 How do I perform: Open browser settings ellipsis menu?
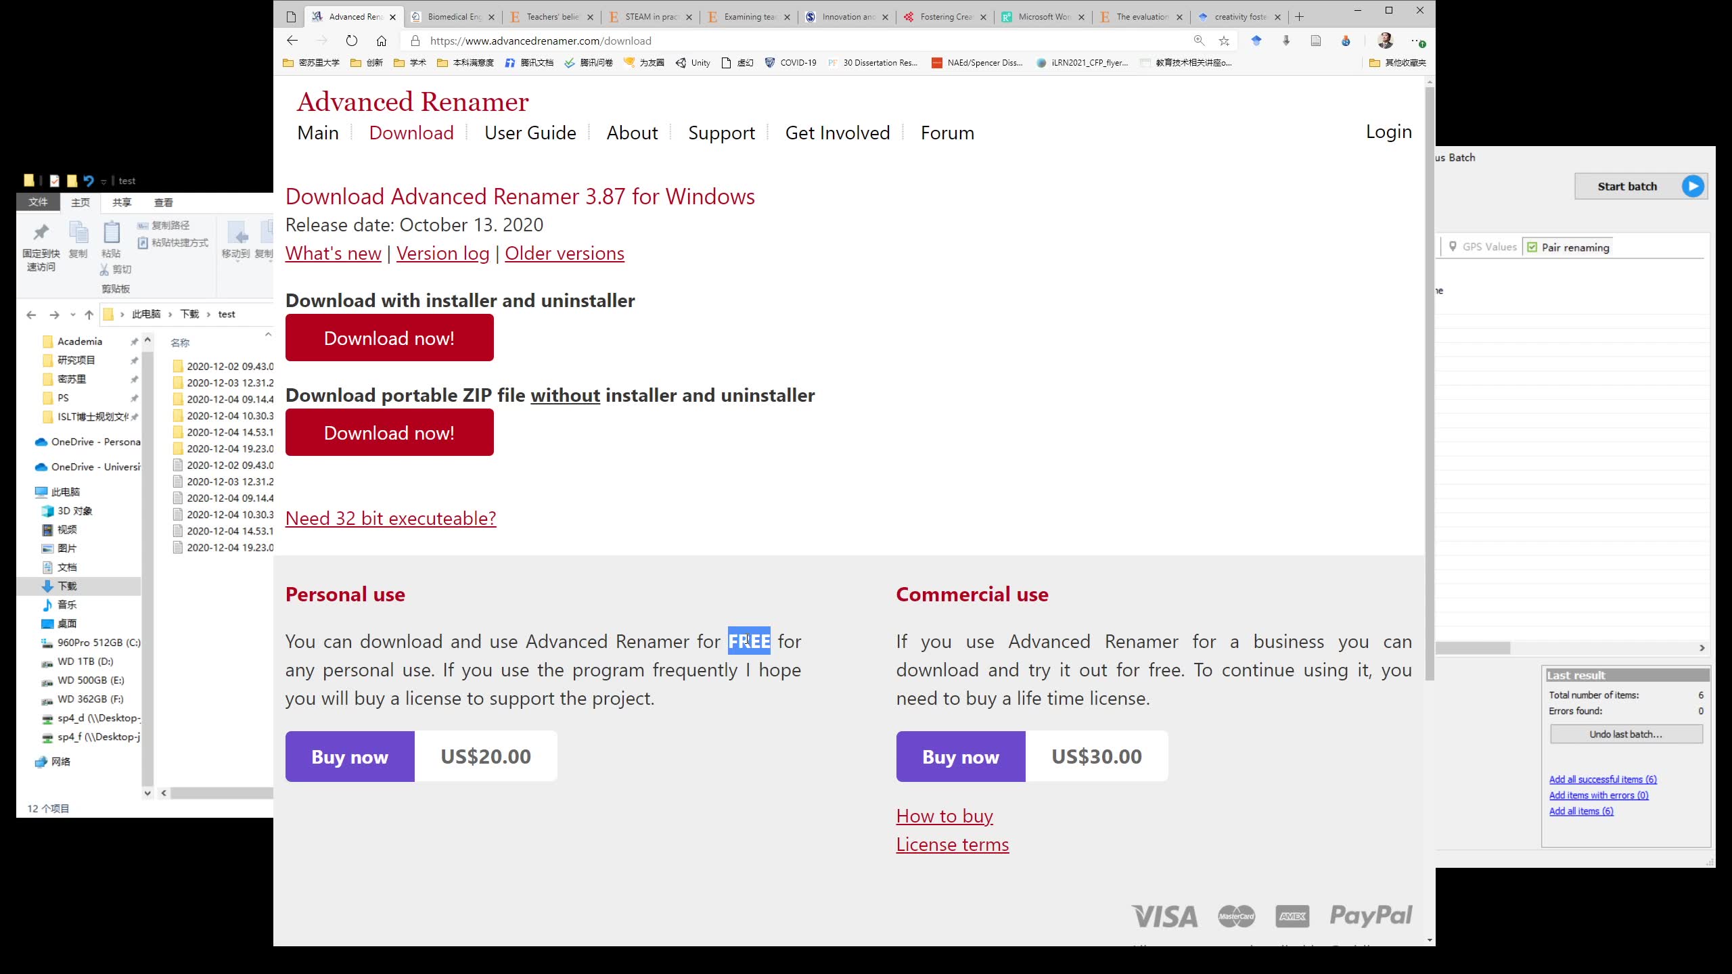point(1416,41)
